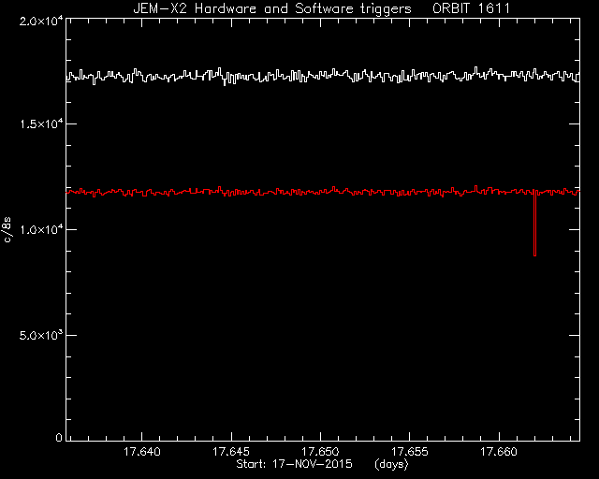Click the white hardware trigger curve

323,75
